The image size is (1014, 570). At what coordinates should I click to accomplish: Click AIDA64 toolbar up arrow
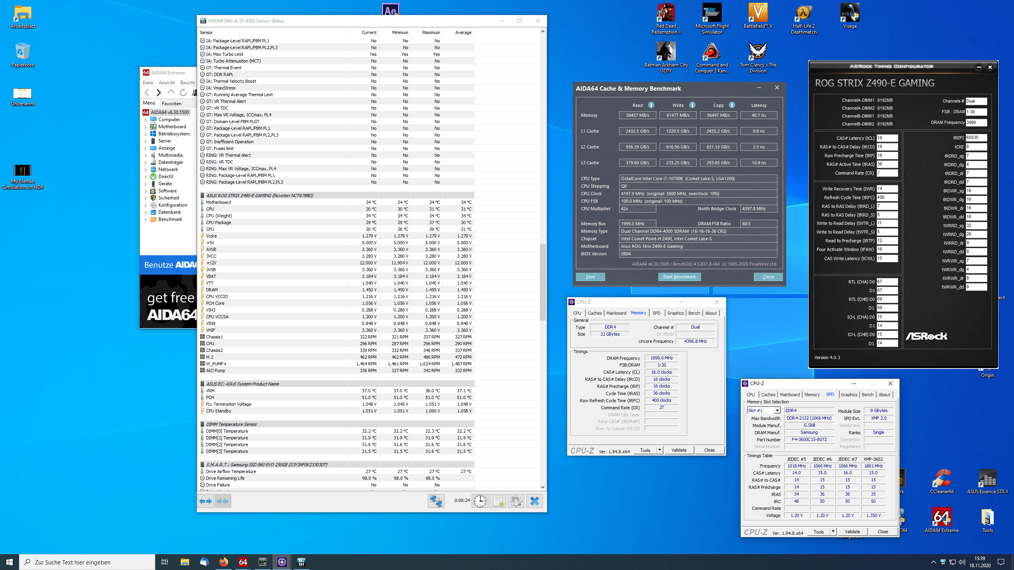171,92
